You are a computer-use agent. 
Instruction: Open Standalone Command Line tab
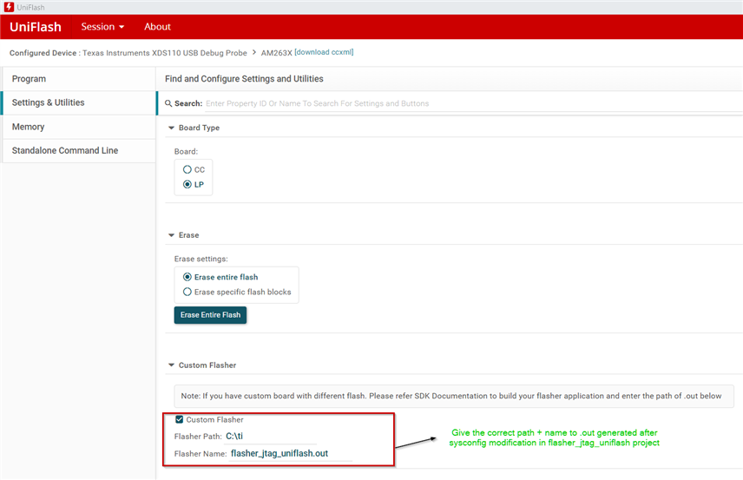(79, 151)
